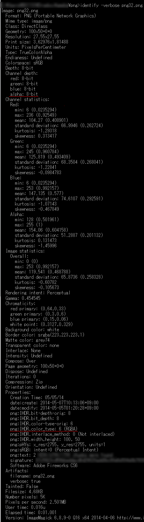
Task: Click the 'Border color: srgba(223,223,223,1)' line
Action: coord(45,334)
